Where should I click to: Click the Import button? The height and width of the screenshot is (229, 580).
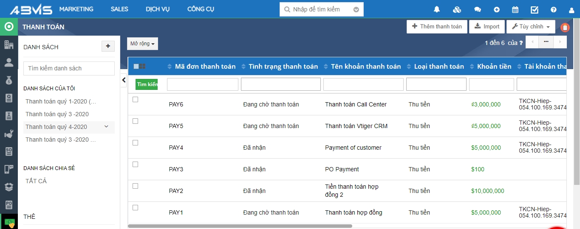point(487,27)
